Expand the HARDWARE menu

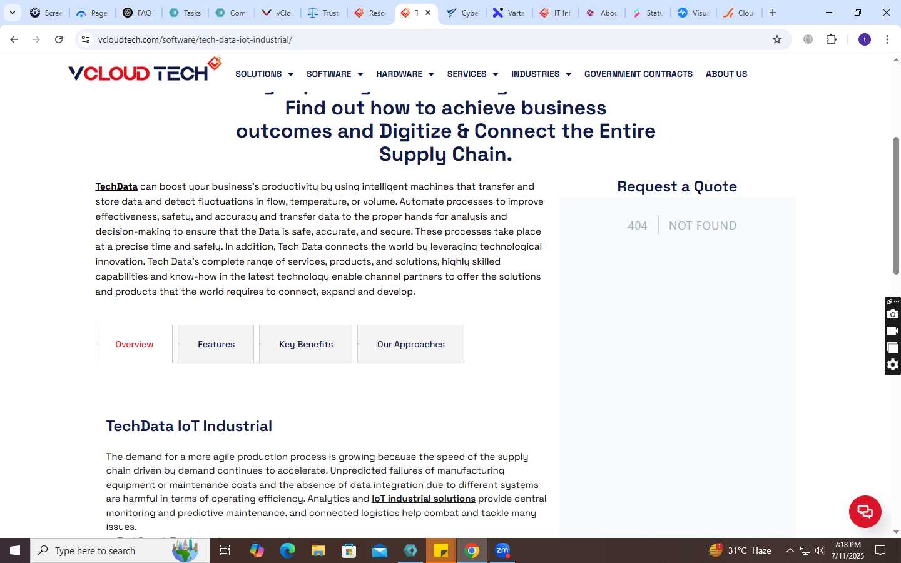(405, 74)
